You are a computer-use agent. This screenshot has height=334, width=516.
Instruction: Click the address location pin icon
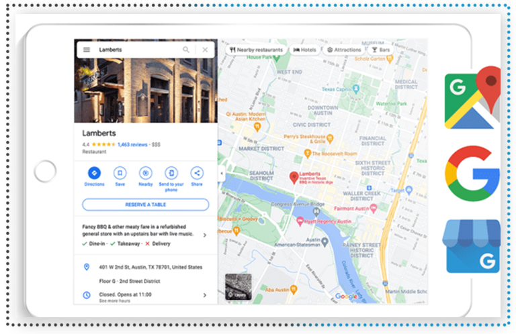pyautogui.click(x=87, y=267)
